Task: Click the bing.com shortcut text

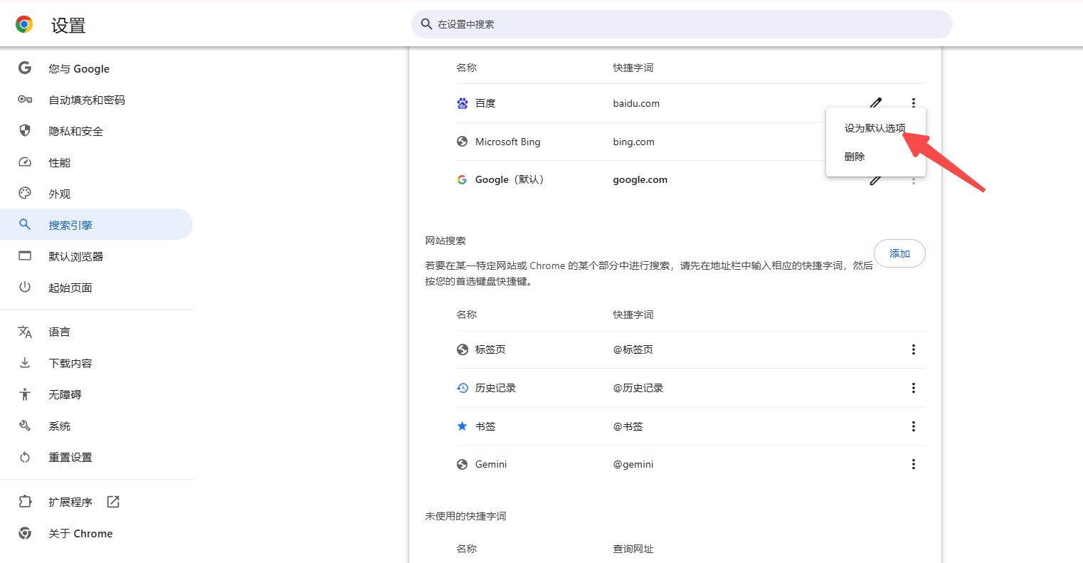Action: (633, 142)
